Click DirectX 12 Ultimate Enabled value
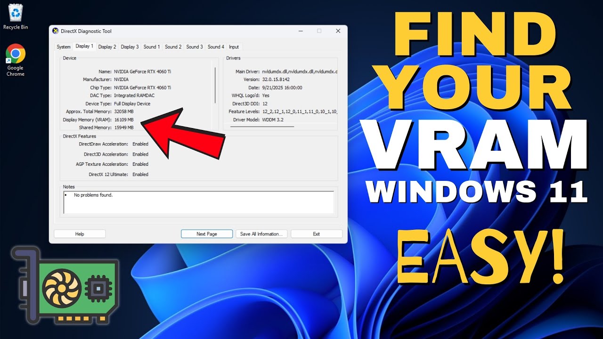The height and width of the screenshot is (339, 603). coord(140,175)
